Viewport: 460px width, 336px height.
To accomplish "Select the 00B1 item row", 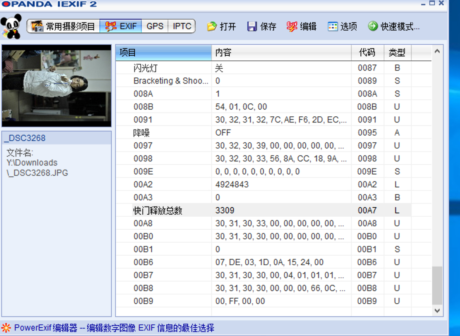I will 273,249.
